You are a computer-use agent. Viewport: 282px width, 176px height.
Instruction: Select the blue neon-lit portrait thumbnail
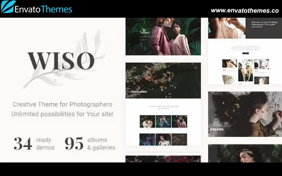click(147, 139)
